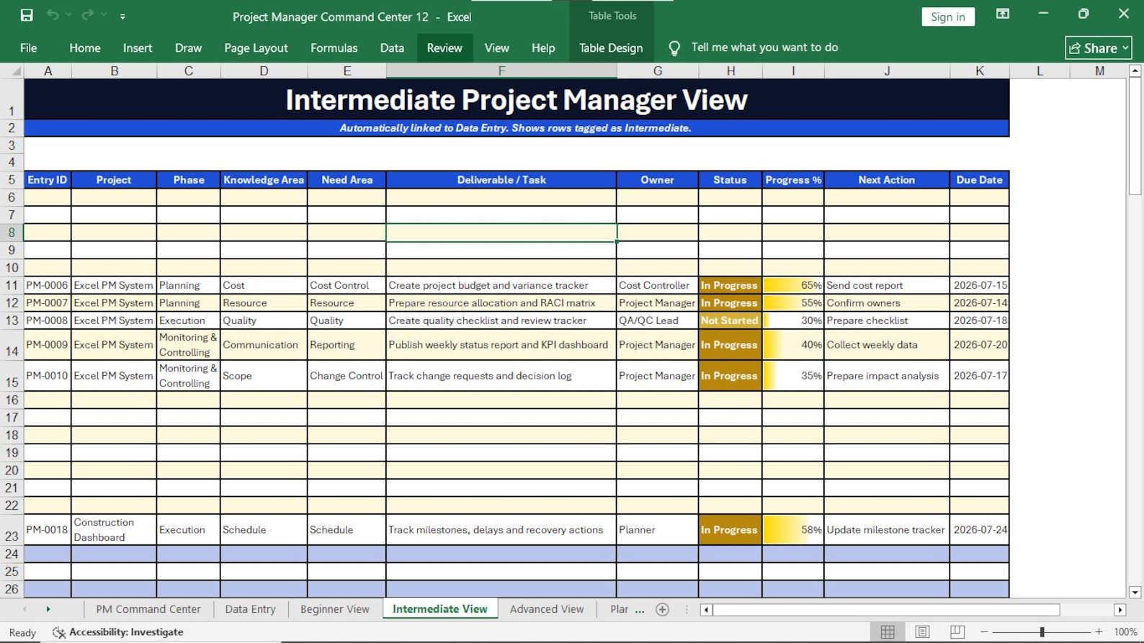Click horizontal scrollbar right arrow
Image resolution: width=1144 pixels, height=643 pixels.
click(x=1120, y=610)
